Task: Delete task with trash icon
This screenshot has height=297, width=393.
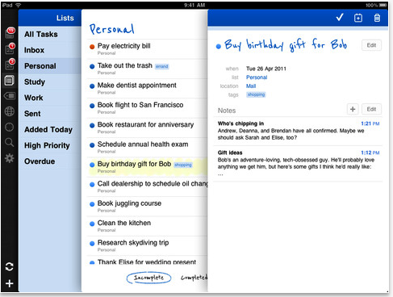Action: (377, 18)
